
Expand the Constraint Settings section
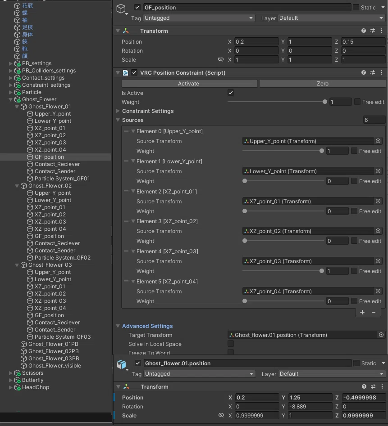point(118,111)
